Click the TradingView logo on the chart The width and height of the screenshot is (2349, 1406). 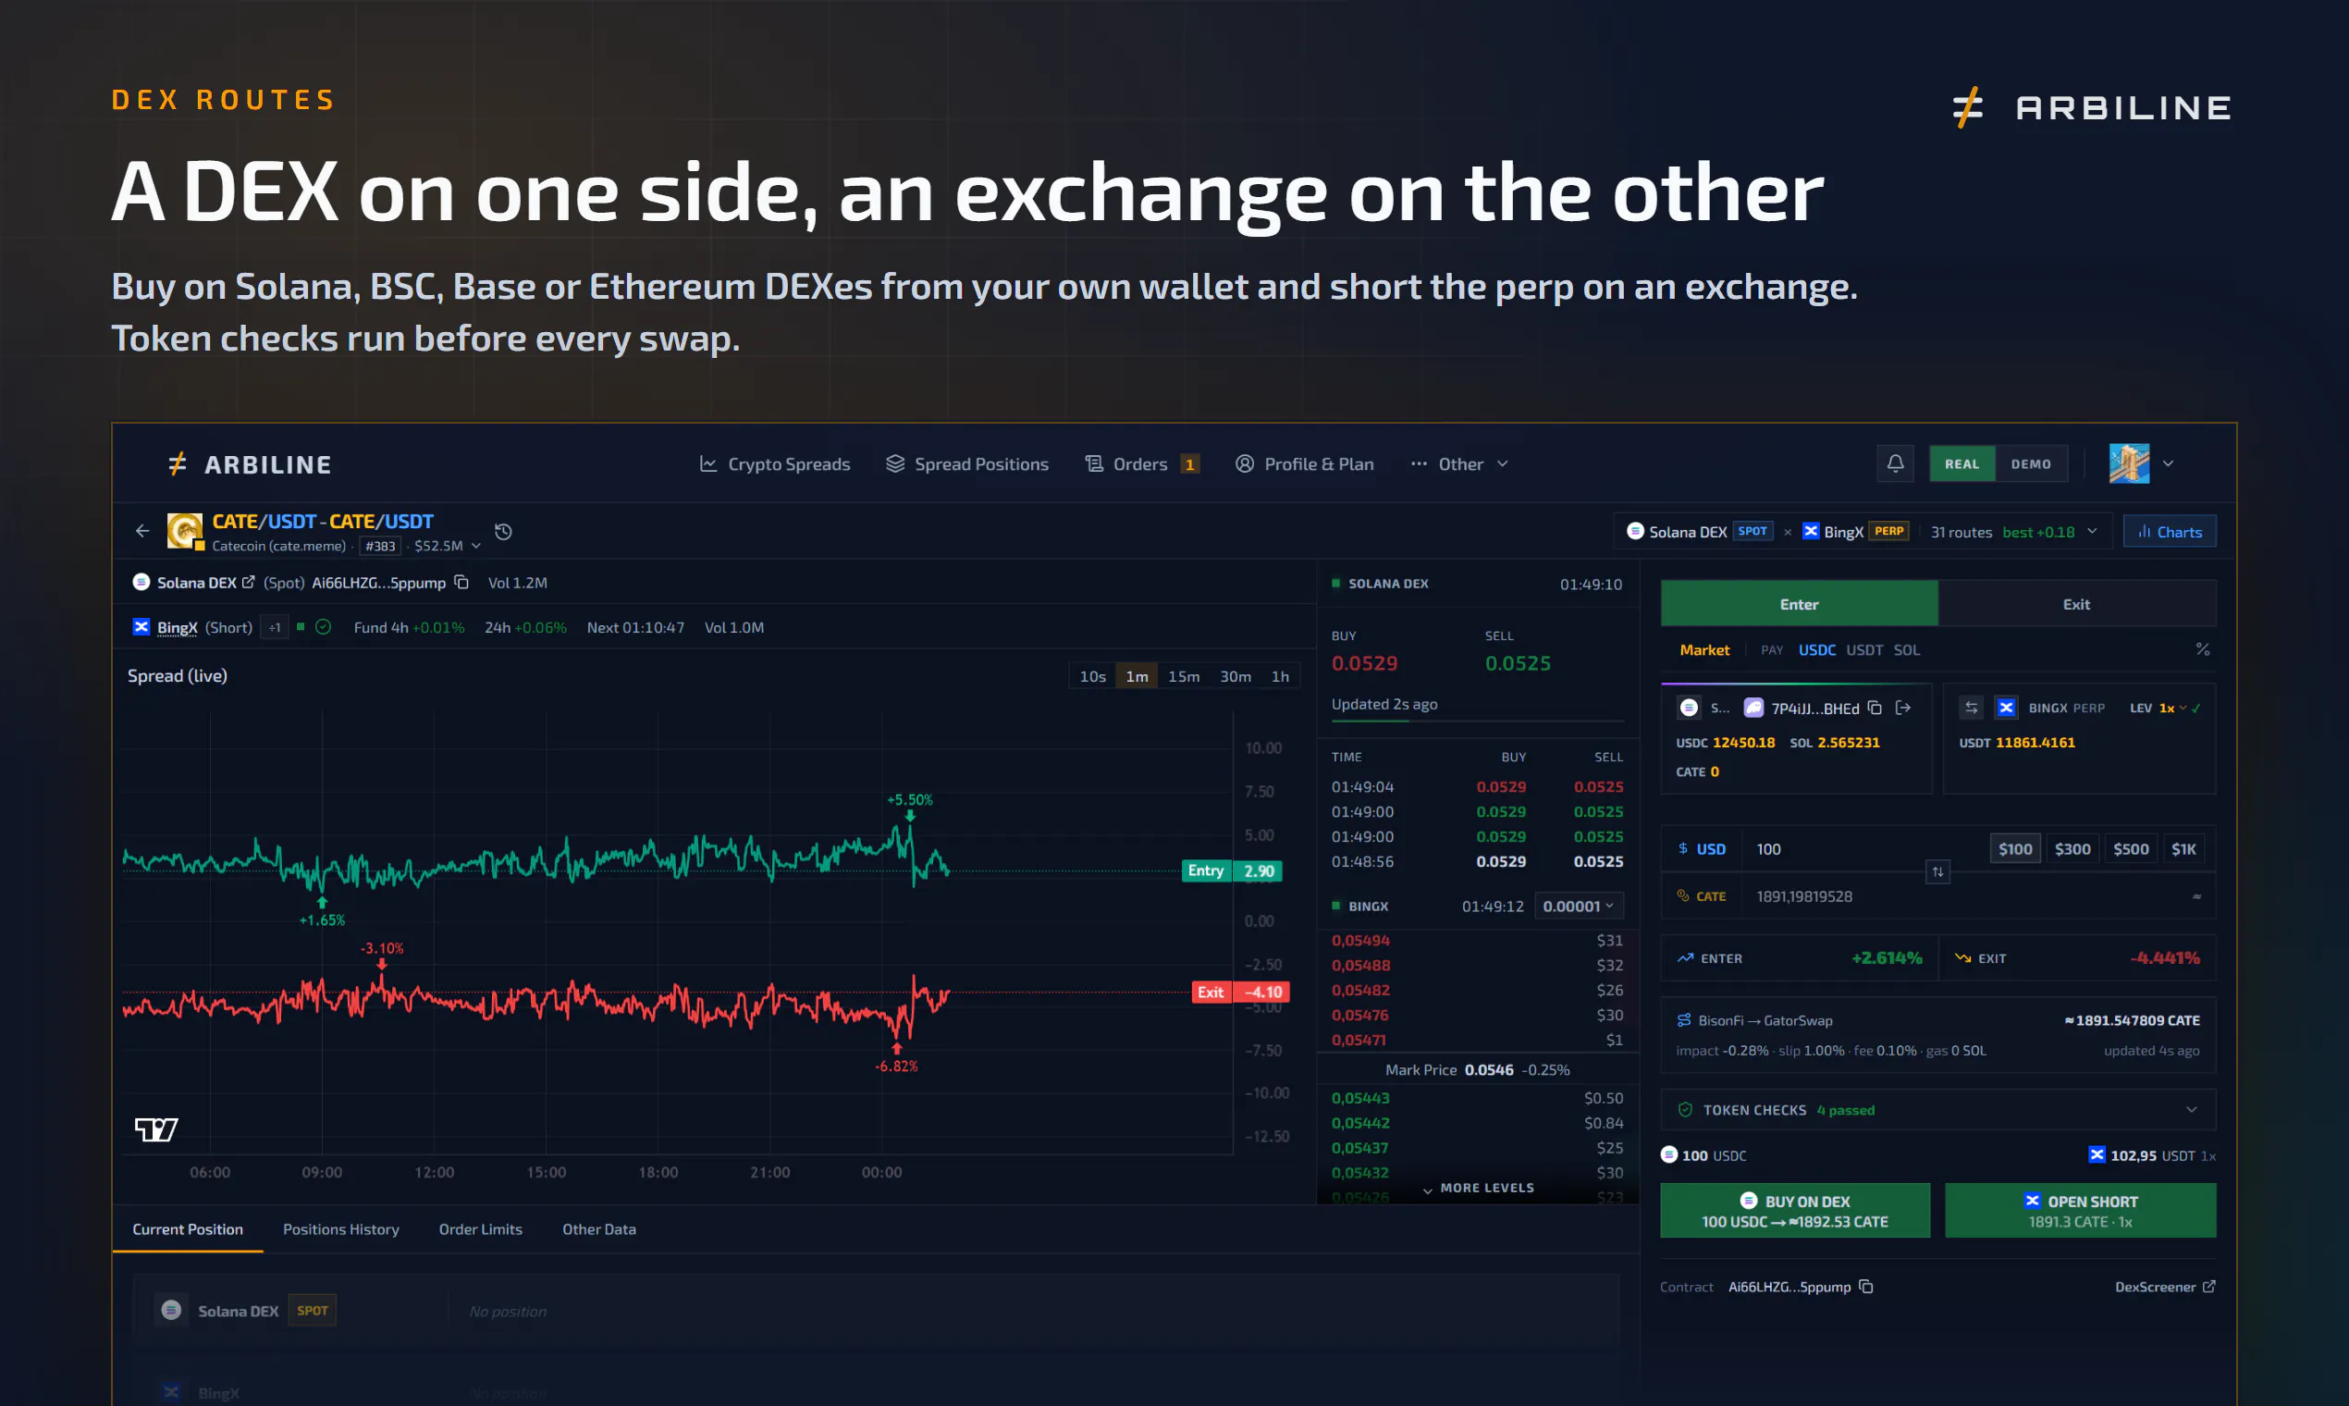[156, 1128]
